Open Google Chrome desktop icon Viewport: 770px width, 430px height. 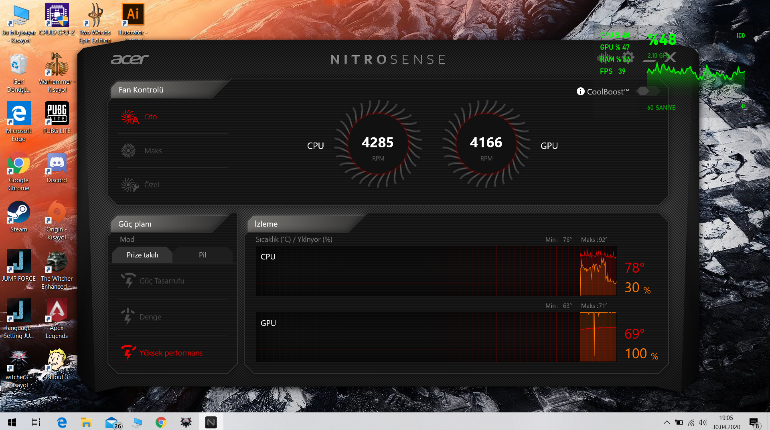coord(19,171)
